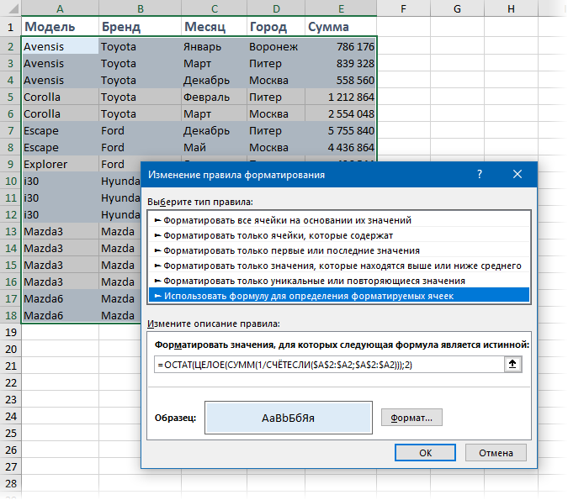568x500 pixels.
Task: Select column D header
Action: (x=276, y=8)
